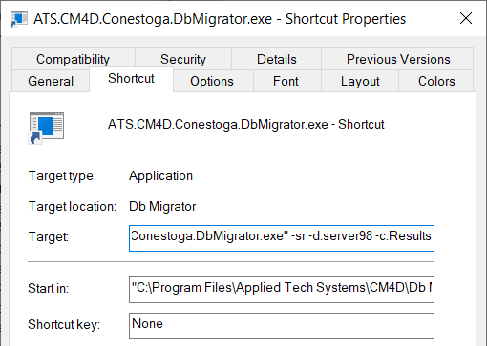The width and height of the screenshot is (487, 346).
Task: Click inside the Target text field
Action: click(x=282, y=238)
